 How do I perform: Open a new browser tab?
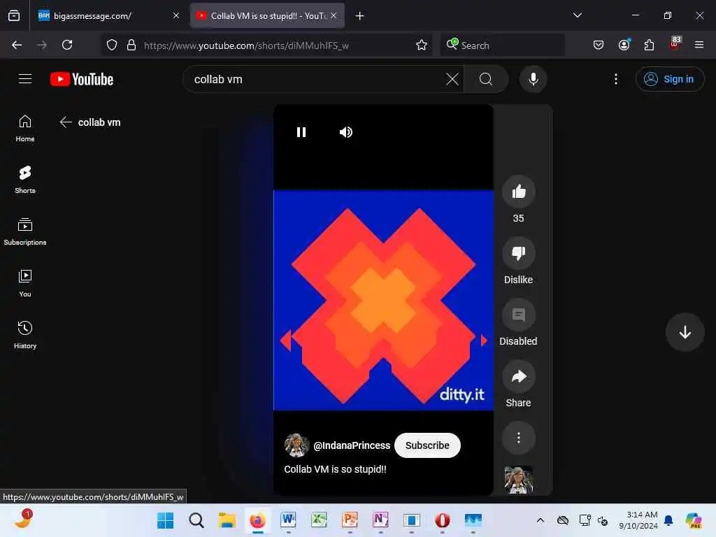point(360,15)
